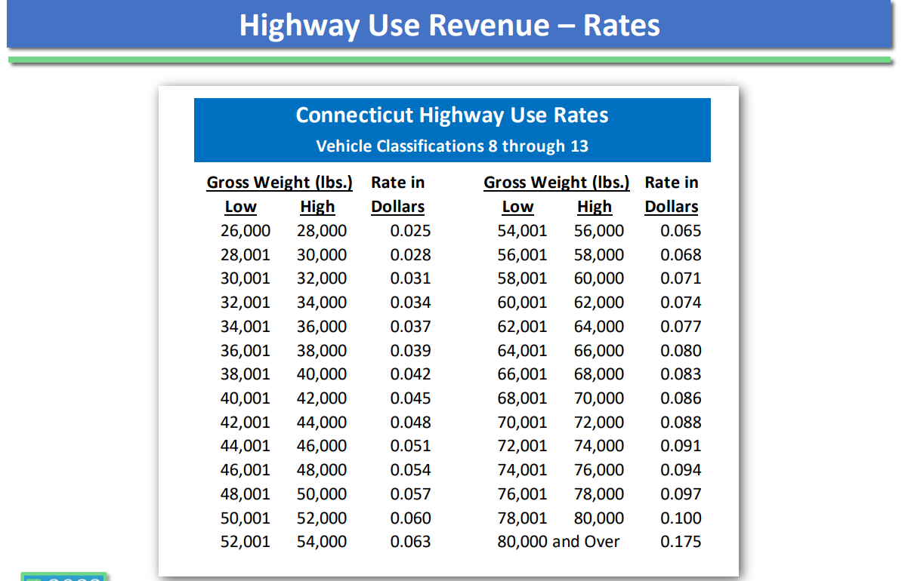Screen dimensions: 905x581
Task: Click the rate value 0.045
Action: coord(410,399)
